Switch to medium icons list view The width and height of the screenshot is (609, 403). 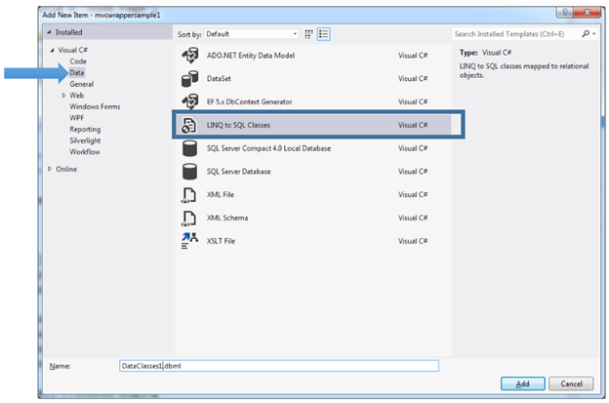coord(323,33)
